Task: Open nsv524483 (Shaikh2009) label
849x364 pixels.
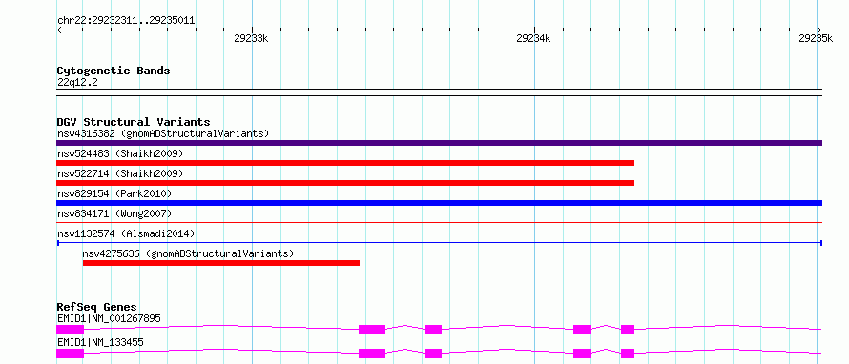Action: 120,153
